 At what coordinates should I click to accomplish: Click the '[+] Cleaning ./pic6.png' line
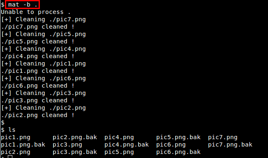coord(44,79)
